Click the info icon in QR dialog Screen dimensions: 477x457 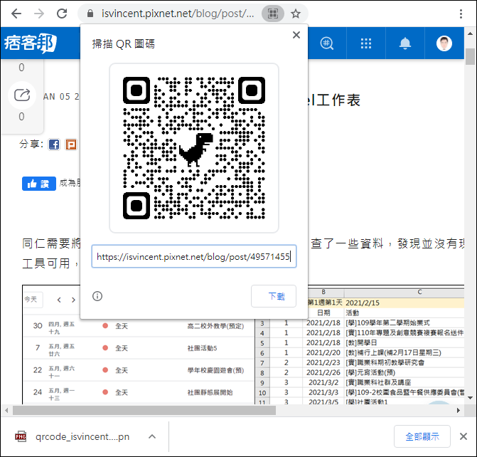[97, 296]
